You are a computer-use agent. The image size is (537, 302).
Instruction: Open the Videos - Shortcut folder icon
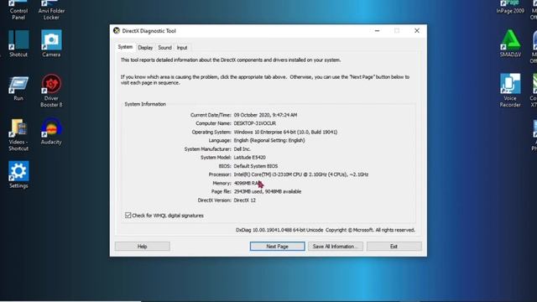pyautogui.click(x=18, y=135)
